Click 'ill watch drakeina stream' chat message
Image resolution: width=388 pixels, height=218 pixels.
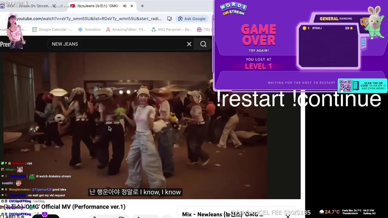point(53,176)
